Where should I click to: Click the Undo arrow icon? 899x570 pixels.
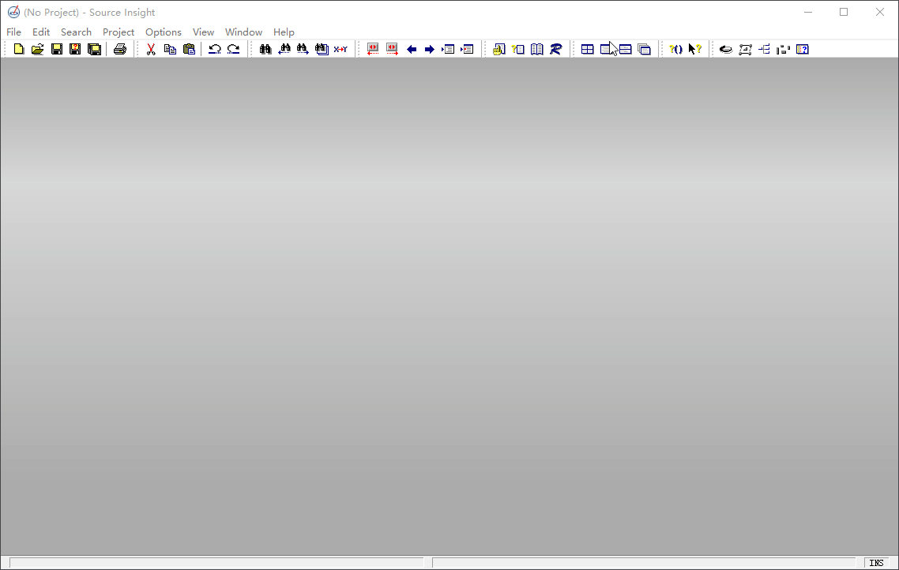[215, 49]
